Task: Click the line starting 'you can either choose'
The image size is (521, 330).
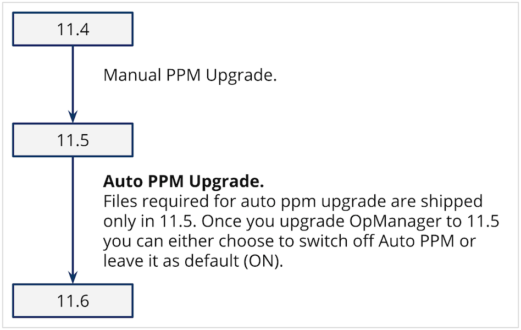Action: click(290, 241)
